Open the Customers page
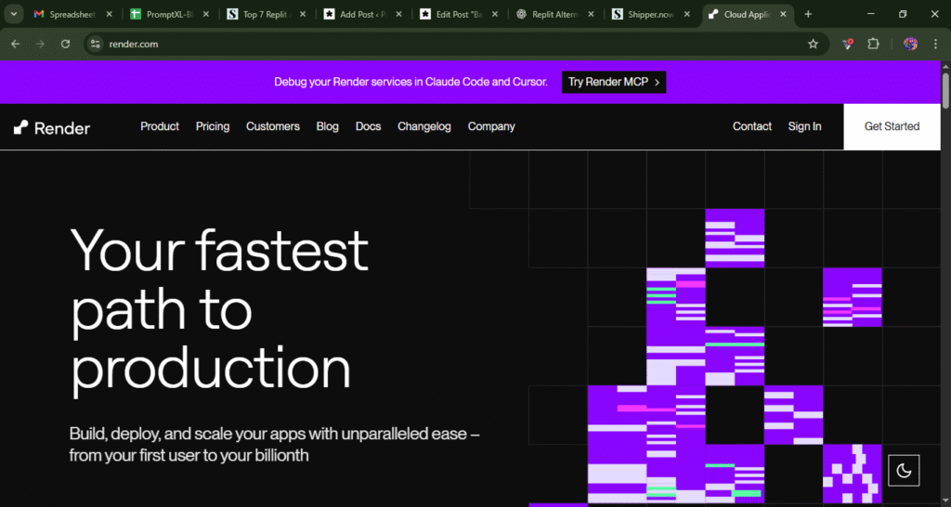The height and width of the screenshot is (507, 951). pyautogui.click(x=273, y=126)
